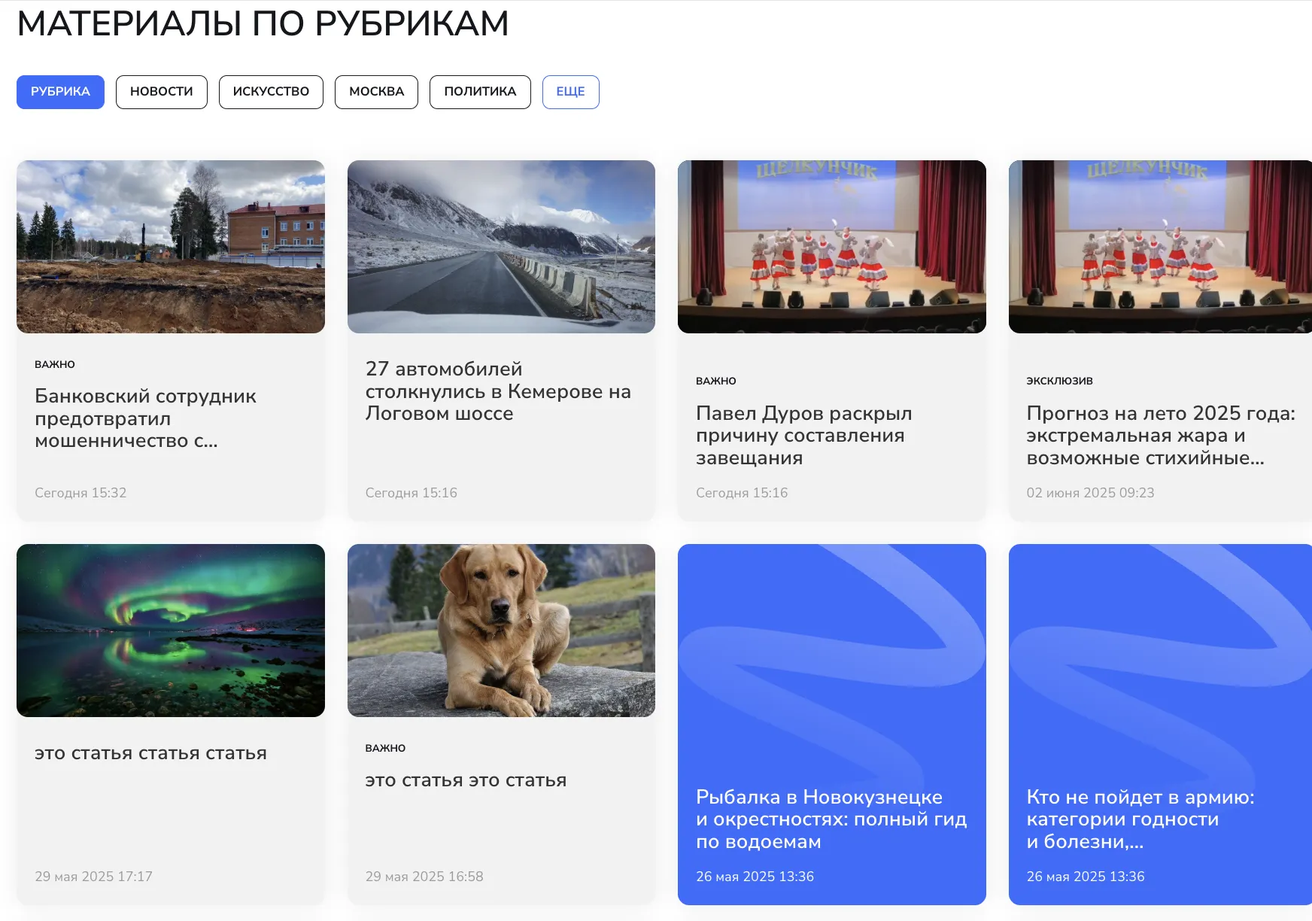
Task: Open 'это статья это статья' article
Action: 466,780
